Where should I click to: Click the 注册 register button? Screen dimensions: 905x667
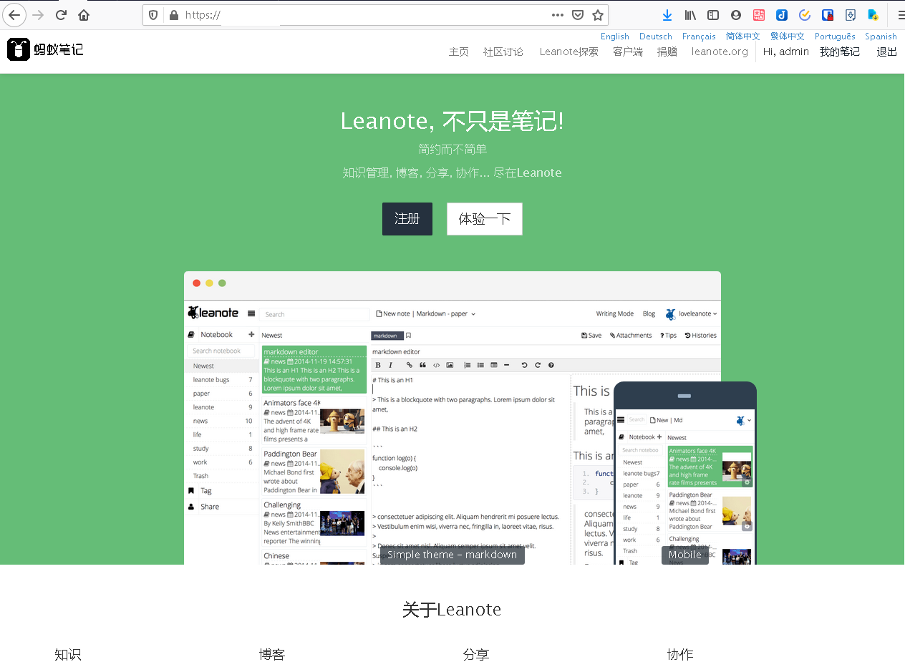click(x=407, y=219)
